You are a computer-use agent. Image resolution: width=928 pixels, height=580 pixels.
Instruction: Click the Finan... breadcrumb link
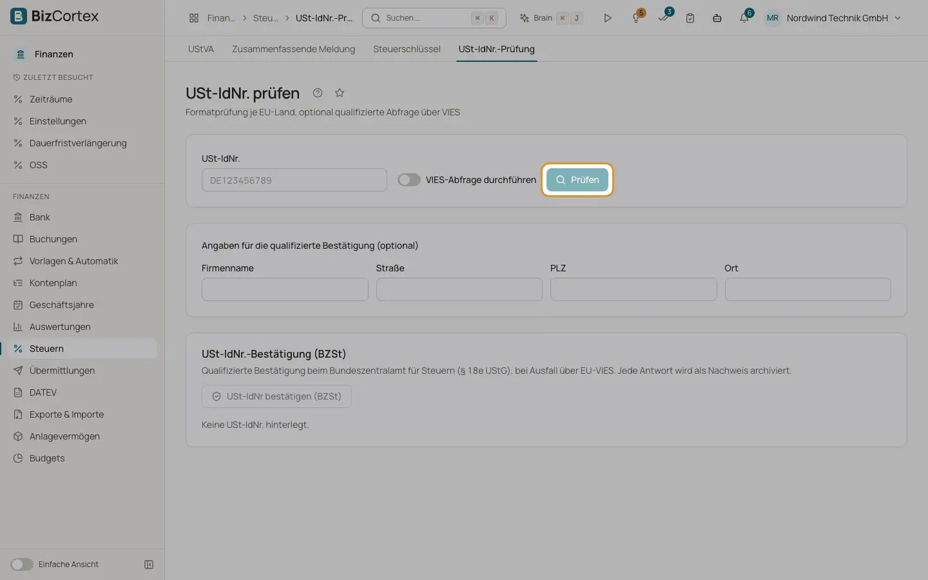point(221,18)
